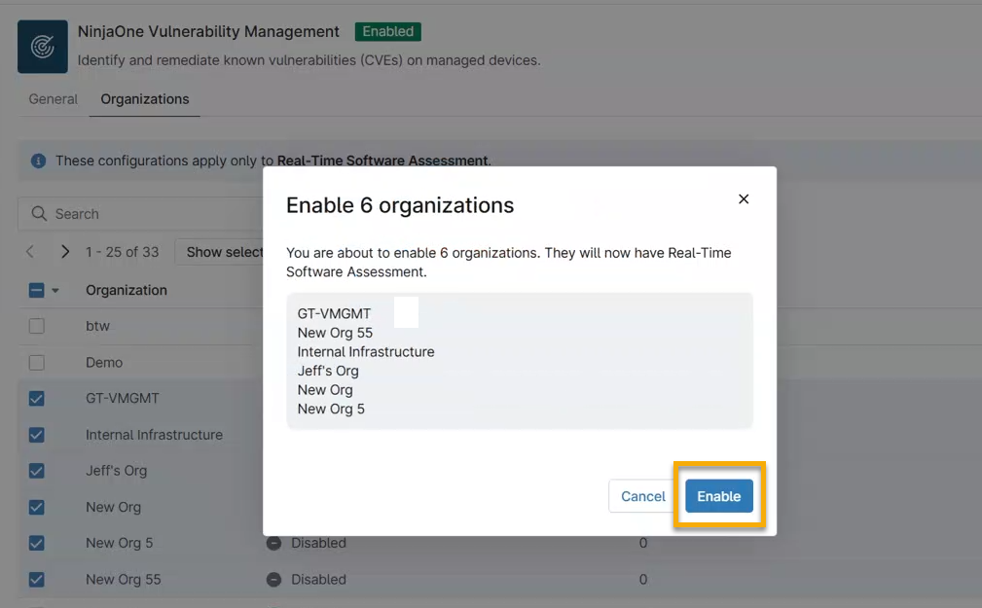The image size is (982, 608).
Task: Switch to the Organizations tab
Action: (145, 99)
